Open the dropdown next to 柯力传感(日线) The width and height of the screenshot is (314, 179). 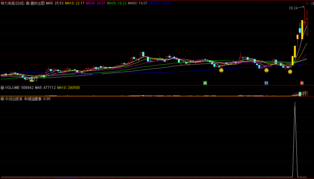(28, 3)
